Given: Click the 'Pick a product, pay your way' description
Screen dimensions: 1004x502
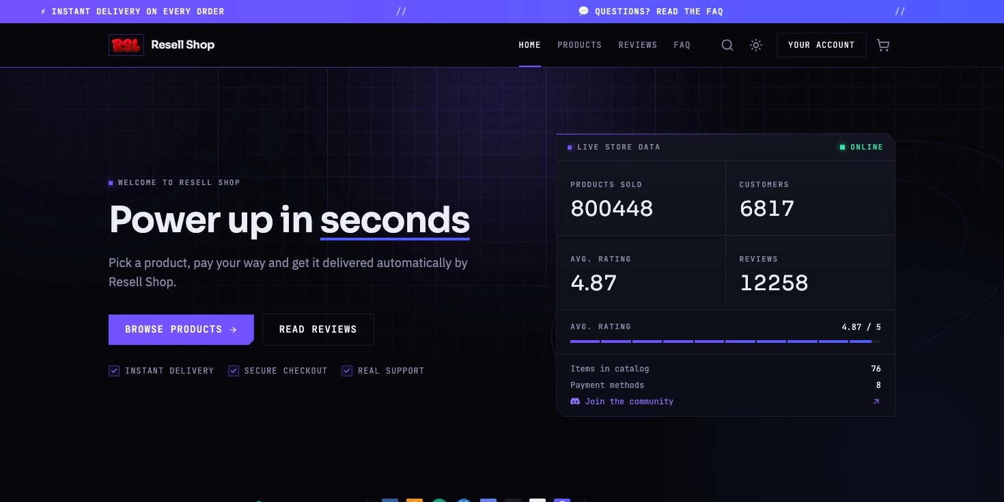Looking at the screenshot, I should [x=288, y=272].
